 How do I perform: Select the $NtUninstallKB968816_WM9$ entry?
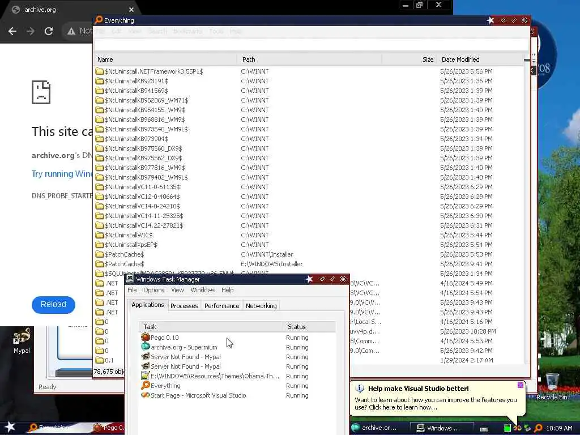tap(144, 120)
